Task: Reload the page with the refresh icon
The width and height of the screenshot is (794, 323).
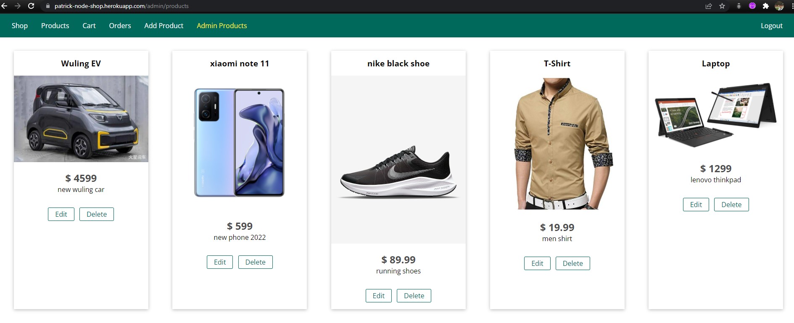Action: 31,6
